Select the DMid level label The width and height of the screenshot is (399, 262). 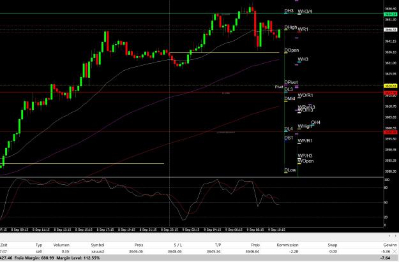tap(290, 99)
